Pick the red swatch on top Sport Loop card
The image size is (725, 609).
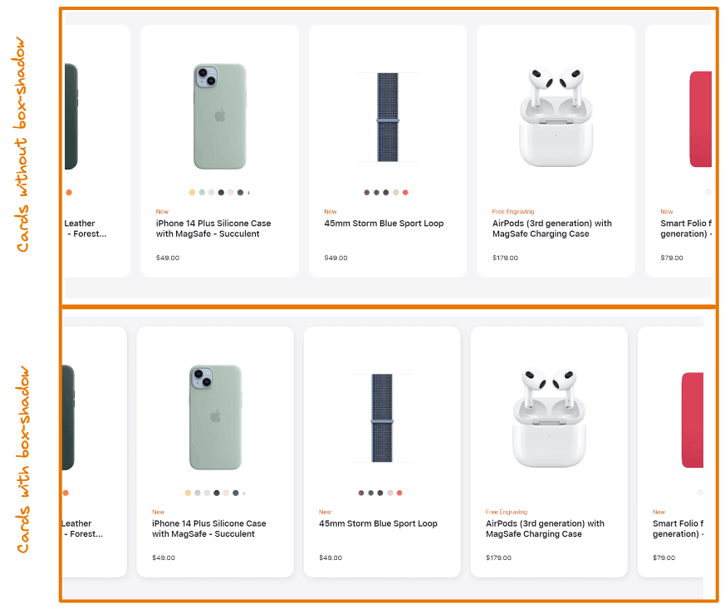(x=405, y=193)
